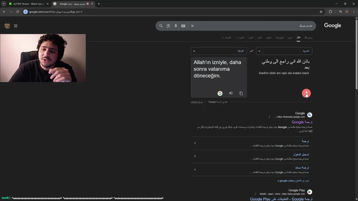Switch to the أخبار news tab
The width and height of the screenshot is (358, 201).
pyautogui.click(x=260, y=37)
